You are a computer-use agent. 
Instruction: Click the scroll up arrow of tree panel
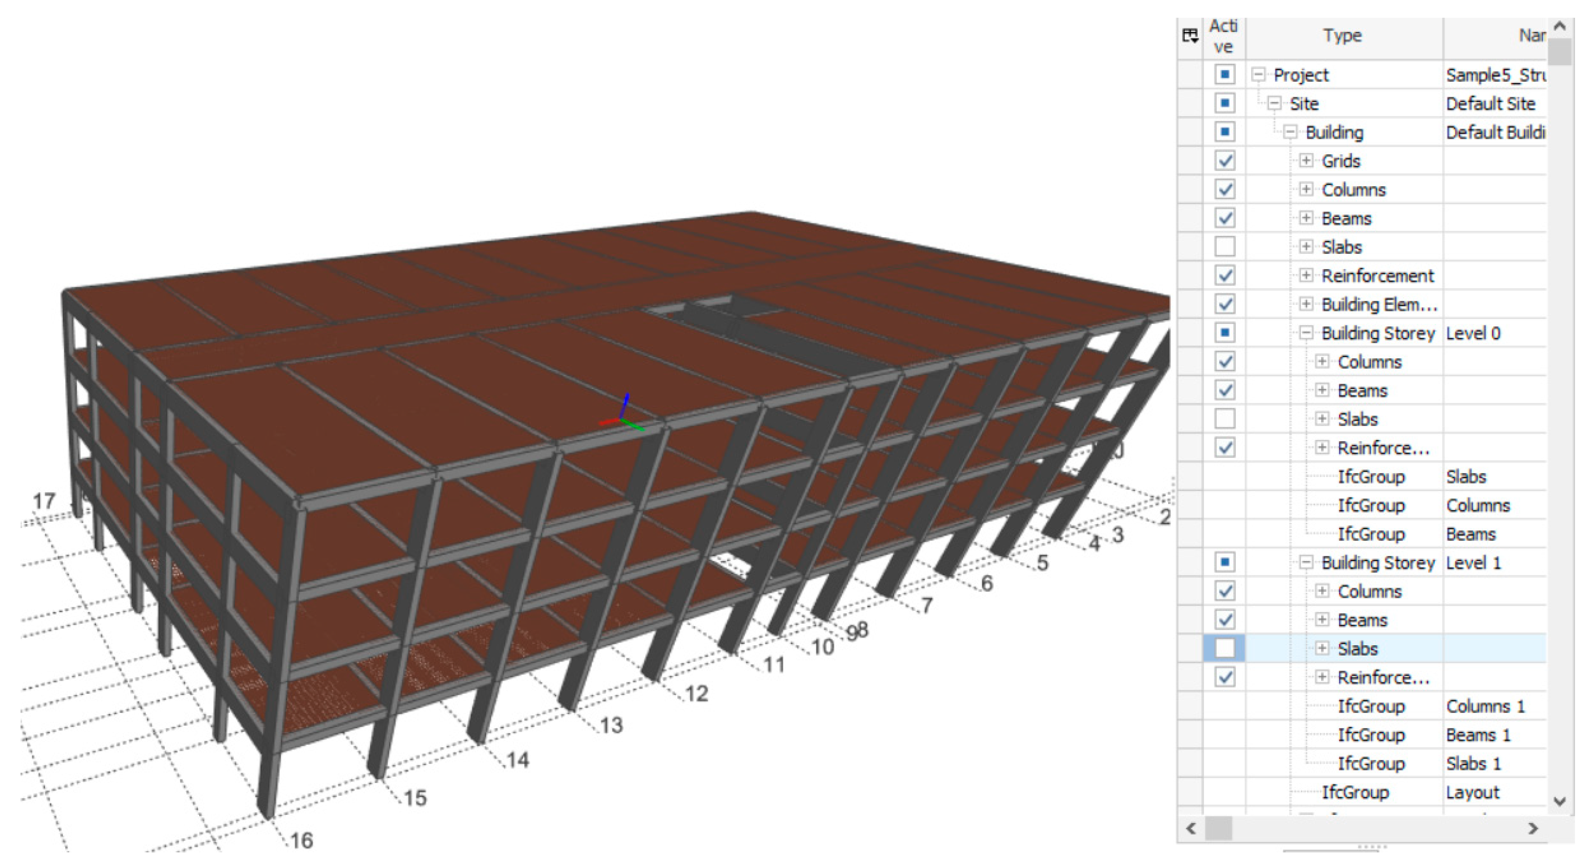tap(1560, 26)
